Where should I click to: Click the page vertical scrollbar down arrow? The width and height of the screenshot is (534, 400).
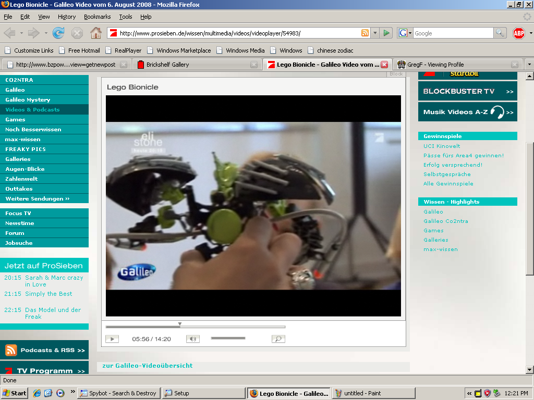(x=529, y=370)
